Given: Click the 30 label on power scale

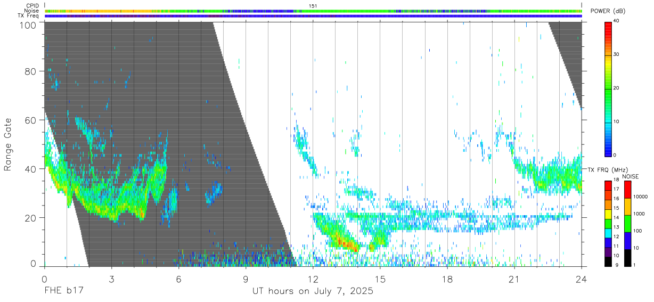Looking at the screenshot, I should (616, 55).
